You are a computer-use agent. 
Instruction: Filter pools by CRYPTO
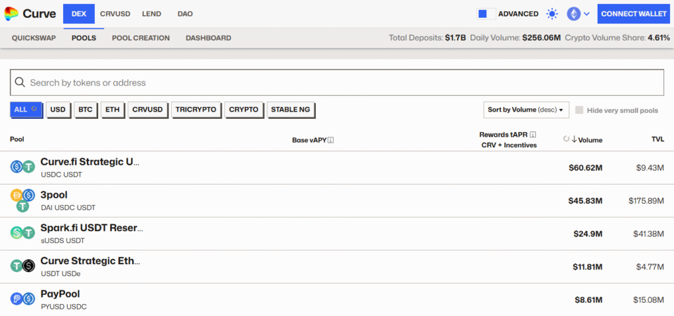(244, 109)
